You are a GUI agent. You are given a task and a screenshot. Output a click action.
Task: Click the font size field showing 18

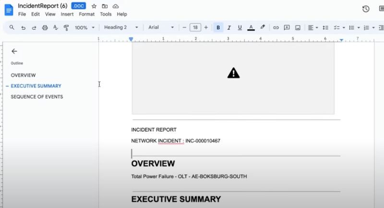[195, 27]
